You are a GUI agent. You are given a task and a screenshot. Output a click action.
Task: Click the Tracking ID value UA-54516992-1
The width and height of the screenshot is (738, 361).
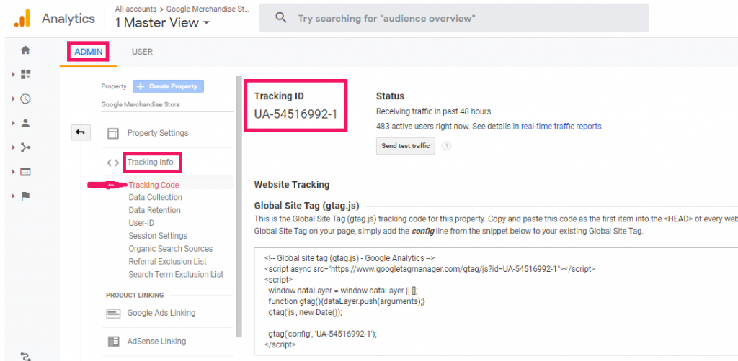tap(295, 114)
